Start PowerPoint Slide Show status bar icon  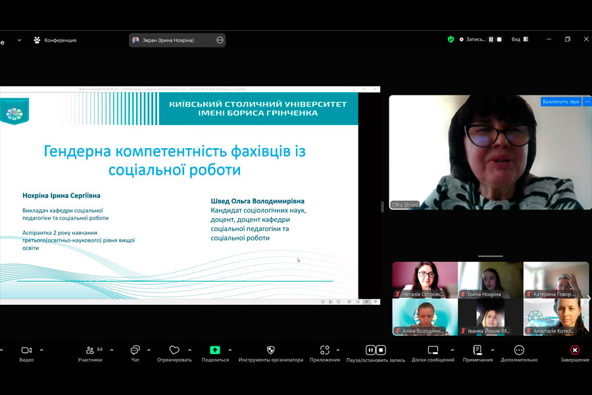tap(376, 302)
